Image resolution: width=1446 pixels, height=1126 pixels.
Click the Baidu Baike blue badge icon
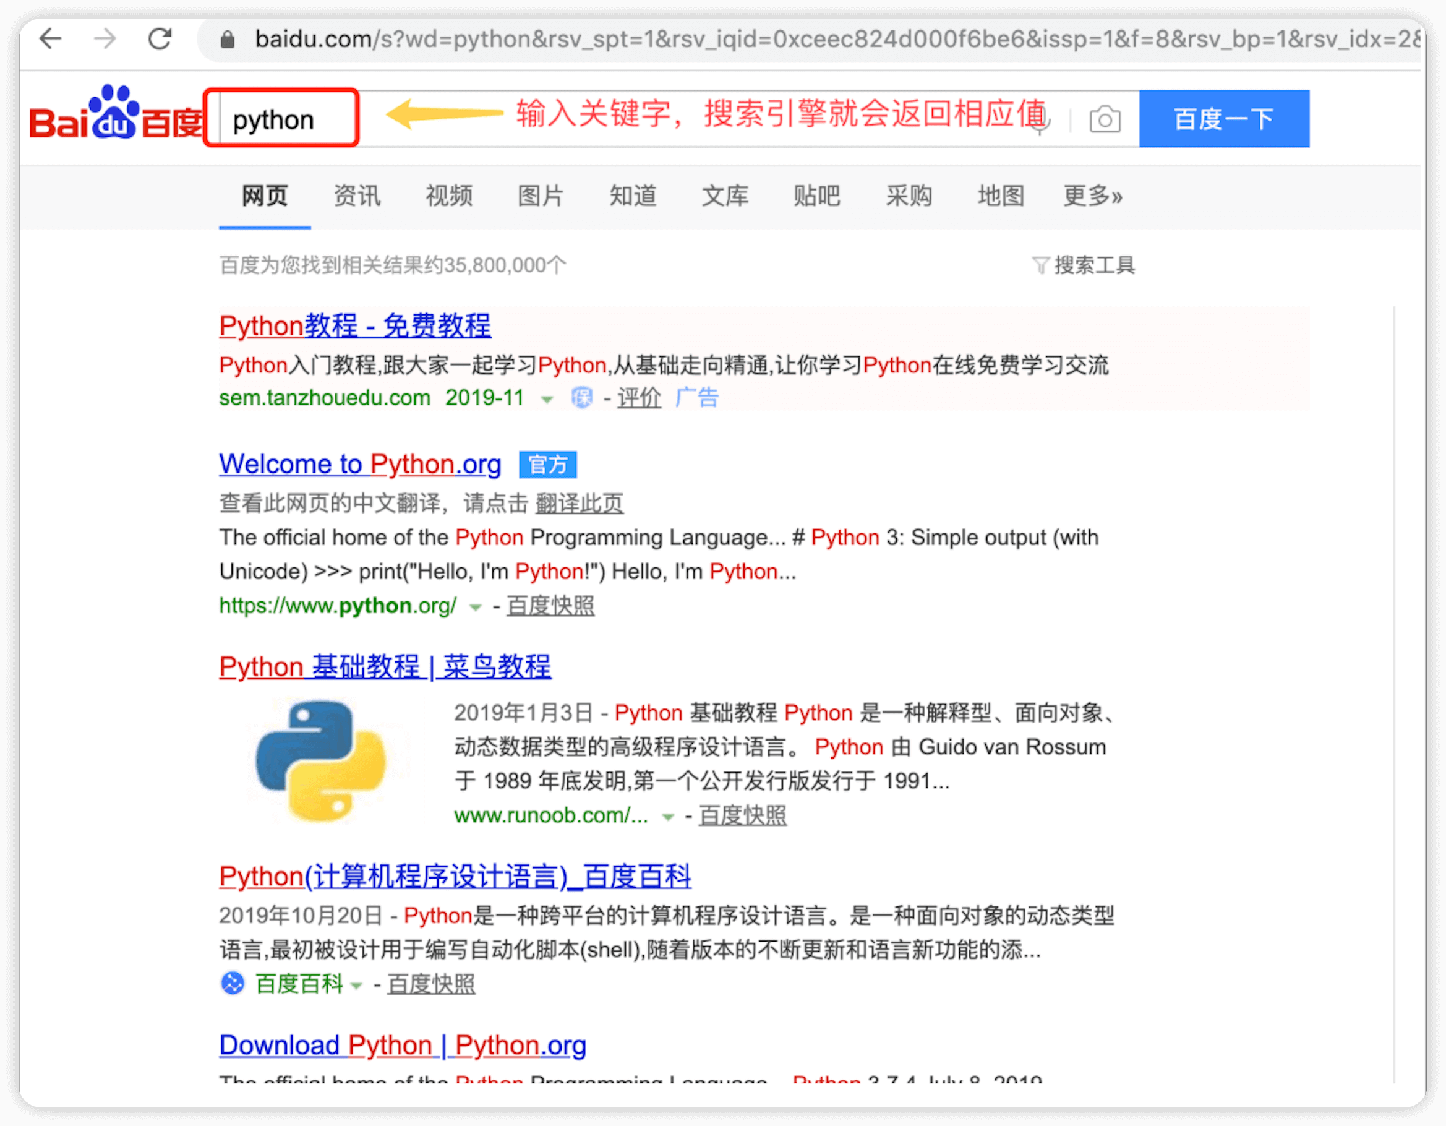233,984
